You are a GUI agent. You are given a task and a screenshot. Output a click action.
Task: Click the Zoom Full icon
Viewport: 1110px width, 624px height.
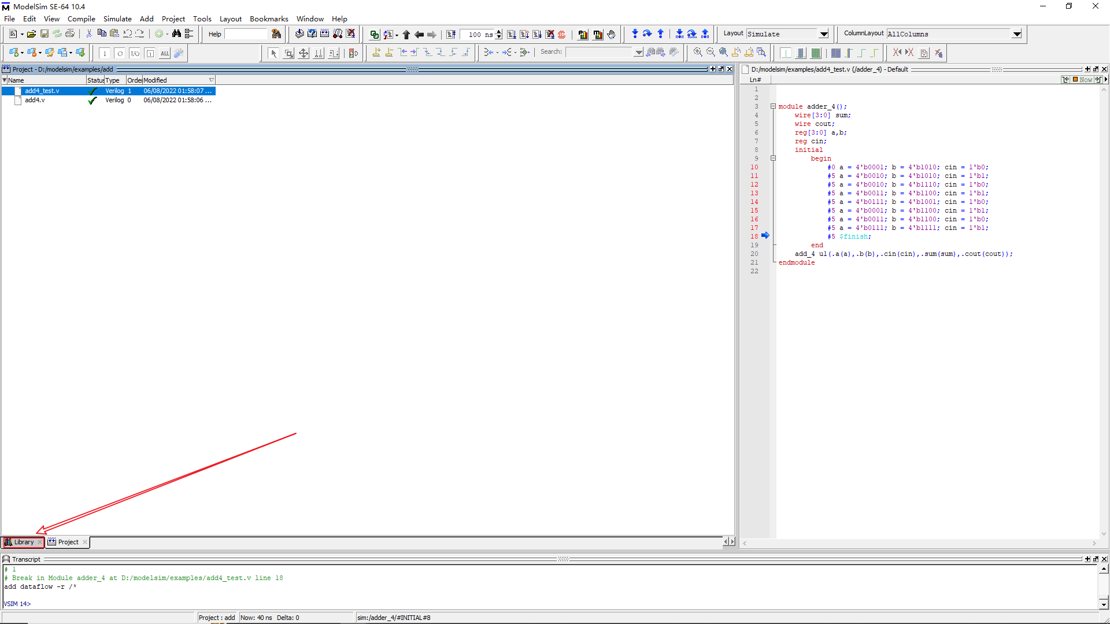click(x=723, y=53)
